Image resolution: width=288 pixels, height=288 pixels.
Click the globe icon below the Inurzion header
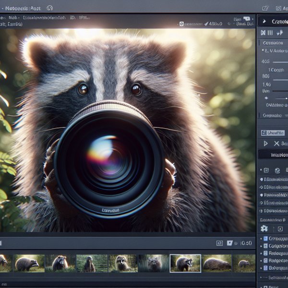pos(276,170)
